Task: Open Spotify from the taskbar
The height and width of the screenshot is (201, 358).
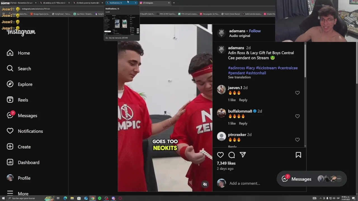Action: coord(100,198)
